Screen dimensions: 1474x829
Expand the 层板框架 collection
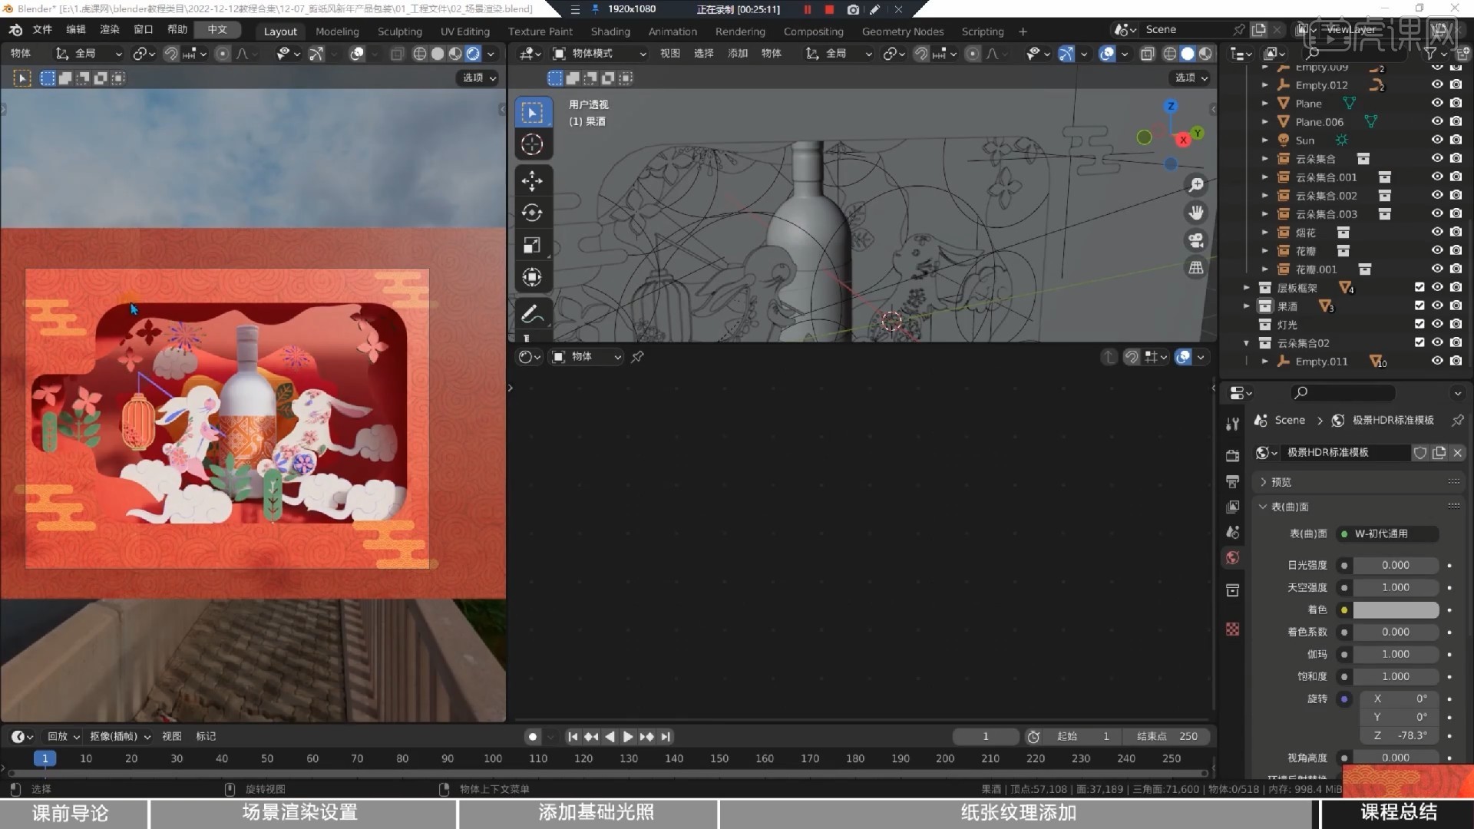(x=1247, y=288)
